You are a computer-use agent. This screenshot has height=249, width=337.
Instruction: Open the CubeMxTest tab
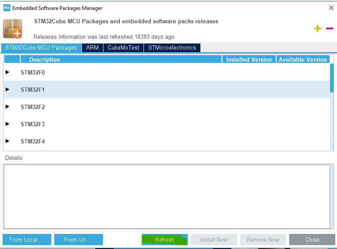point(123,48)
